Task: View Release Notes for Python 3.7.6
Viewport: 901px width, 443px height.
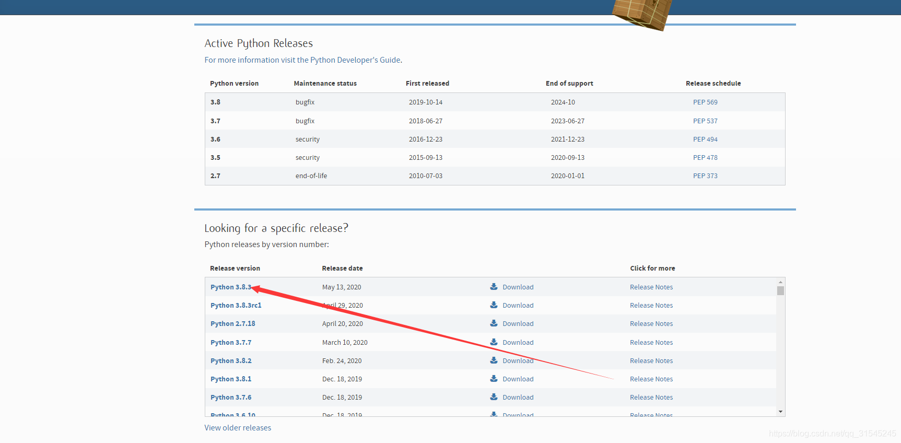Action: [x=651, y=398]
